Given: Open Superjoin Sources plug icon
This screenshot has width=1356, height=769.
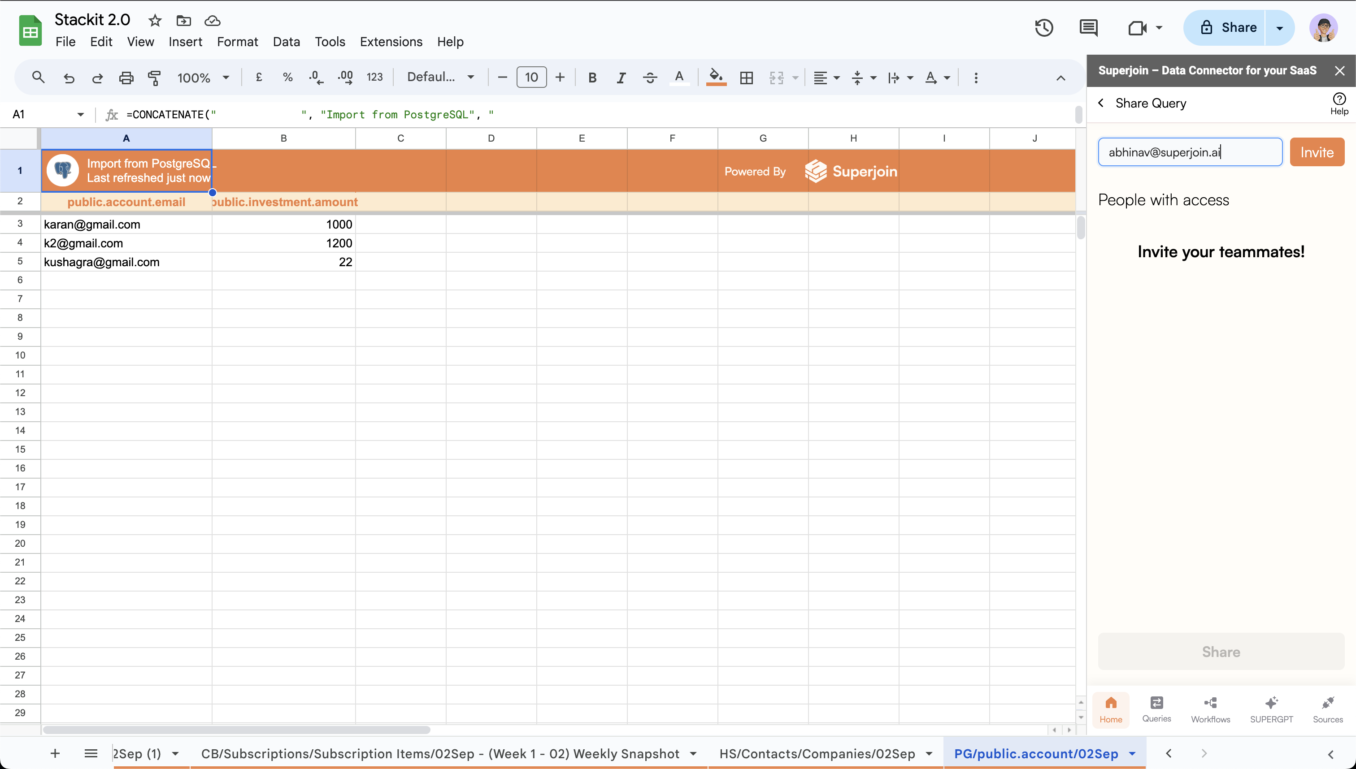Looking at the screenshot, I should [1327, 709].
